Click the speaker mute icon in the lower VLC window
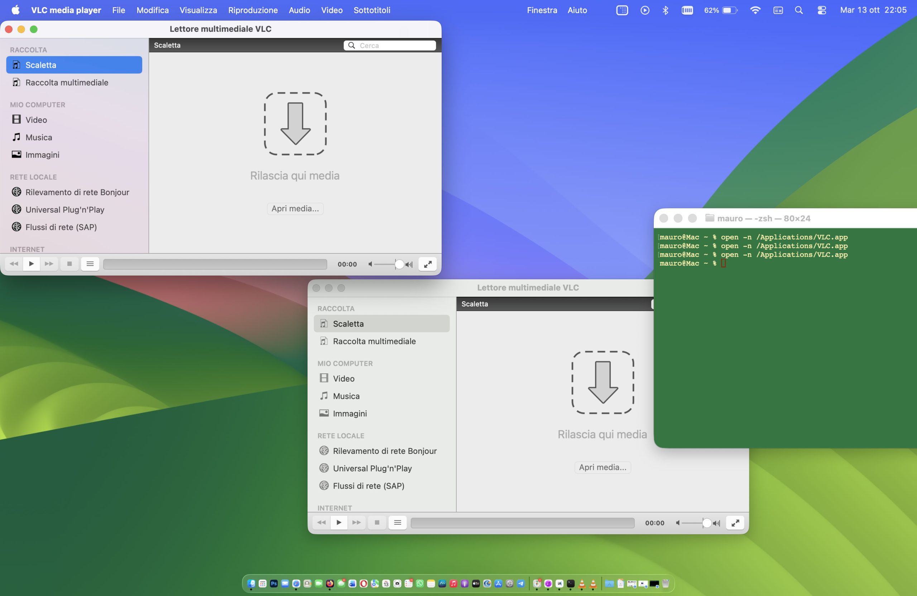917x596 pixels. click(x=677, y=523)
